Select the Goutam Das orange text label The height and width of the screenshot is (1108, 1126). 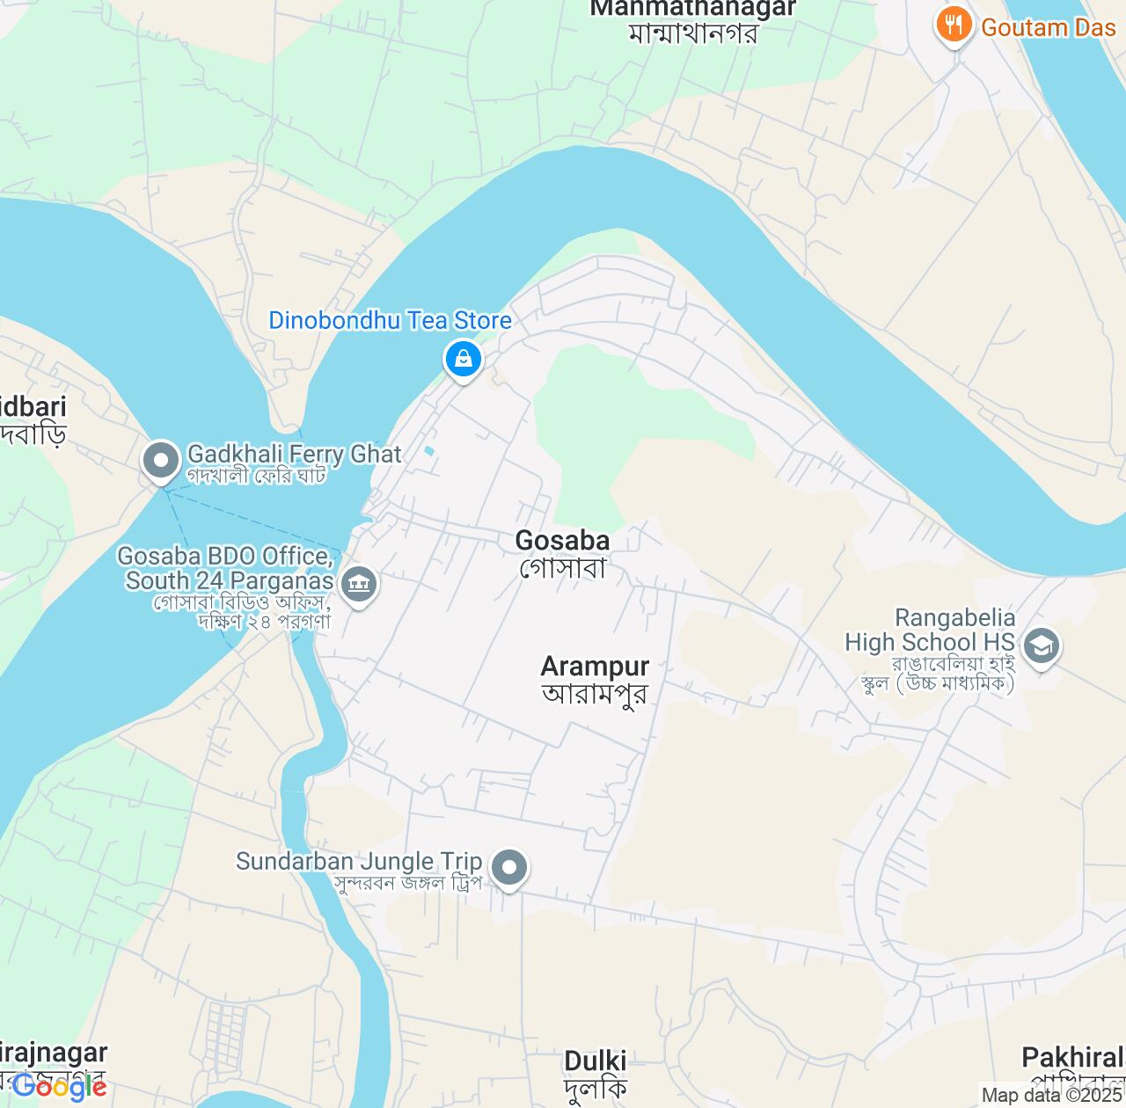click(x=1049, y=27)
